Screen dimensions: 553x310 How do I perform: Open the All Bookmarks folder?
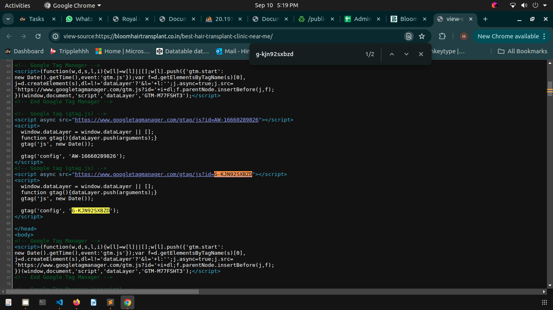[x=522, y=51]
